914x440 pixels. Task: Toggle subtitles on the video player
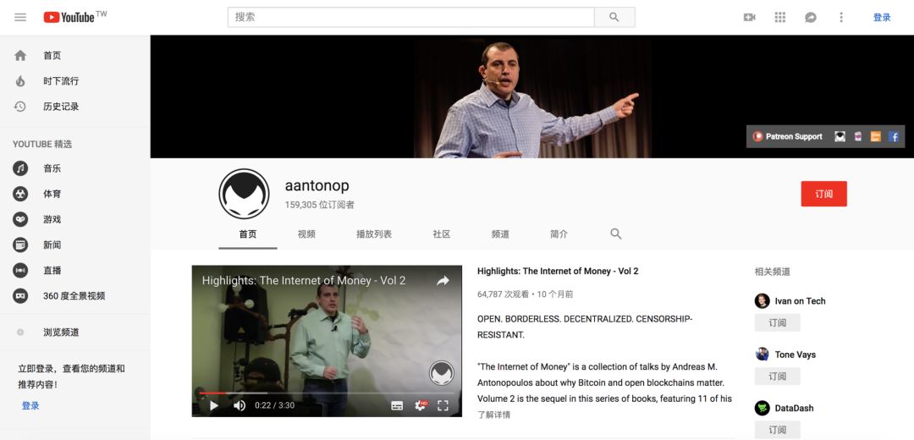tap(397, 405)
